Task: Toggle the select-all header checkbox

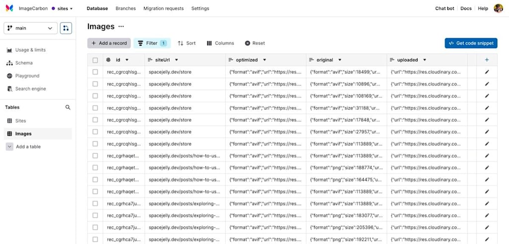Action: [95, 60]
